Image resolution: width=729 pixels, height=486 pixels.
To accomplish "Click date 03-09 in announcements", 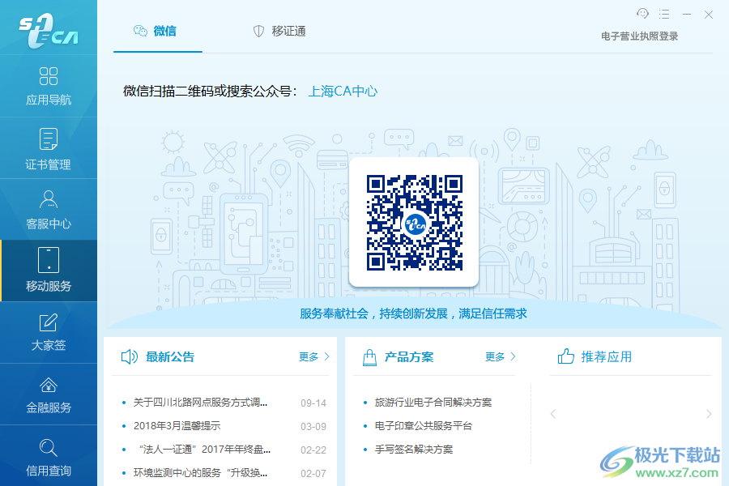I will pyautogui.click(x=313, y=426).
